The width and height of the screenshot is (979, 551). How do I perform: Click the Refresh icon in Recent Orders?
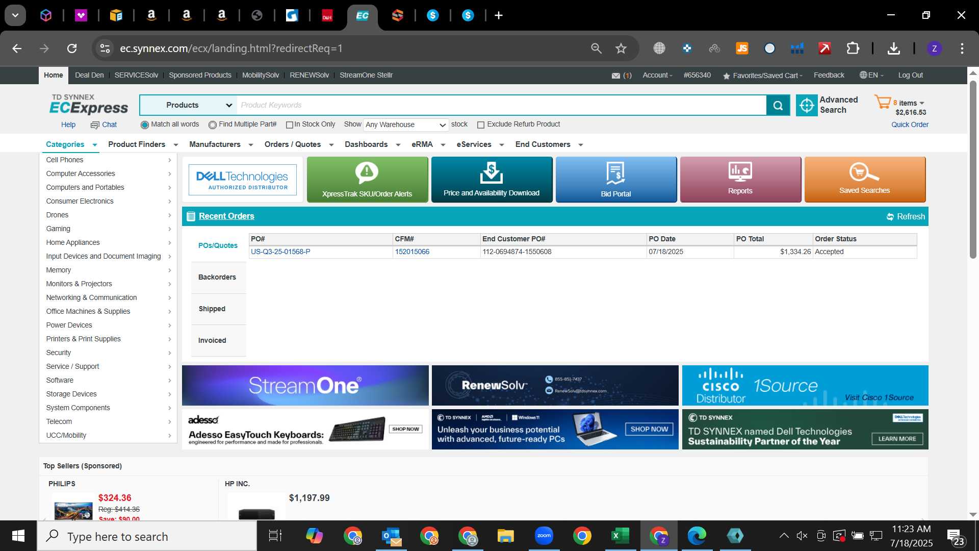890,217
